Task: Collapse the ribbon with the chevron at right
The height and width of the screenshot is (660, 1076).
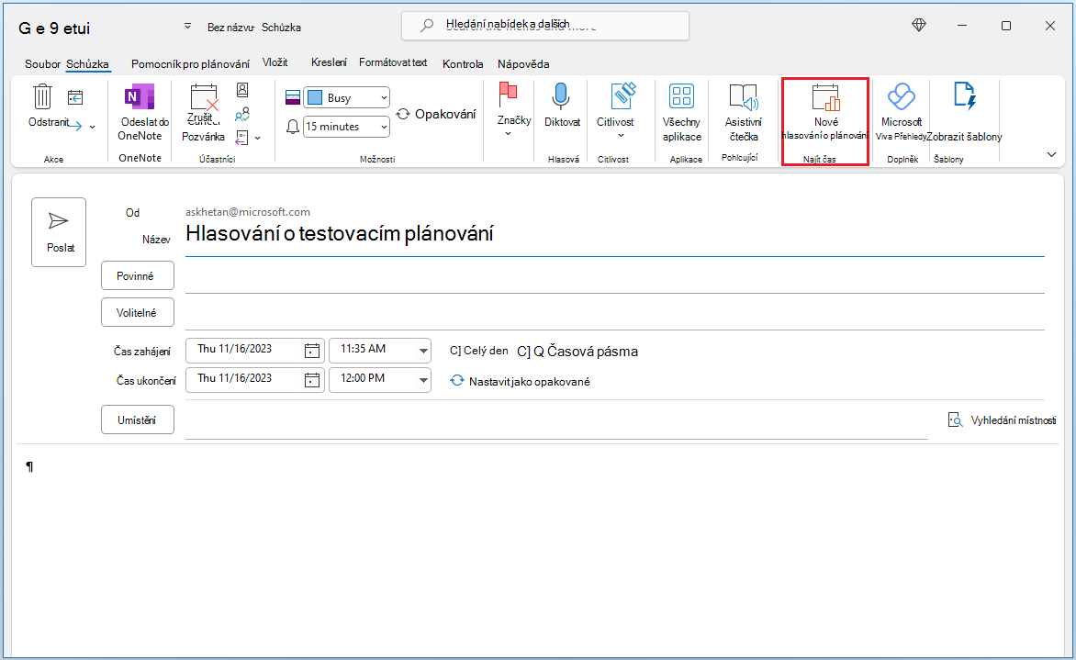Action: pos(1051,154)
